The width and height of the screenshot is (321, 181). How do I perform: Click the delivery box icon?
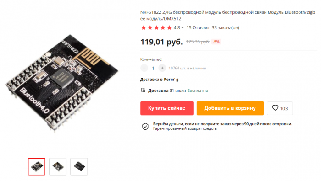click(x=143, y=90)
